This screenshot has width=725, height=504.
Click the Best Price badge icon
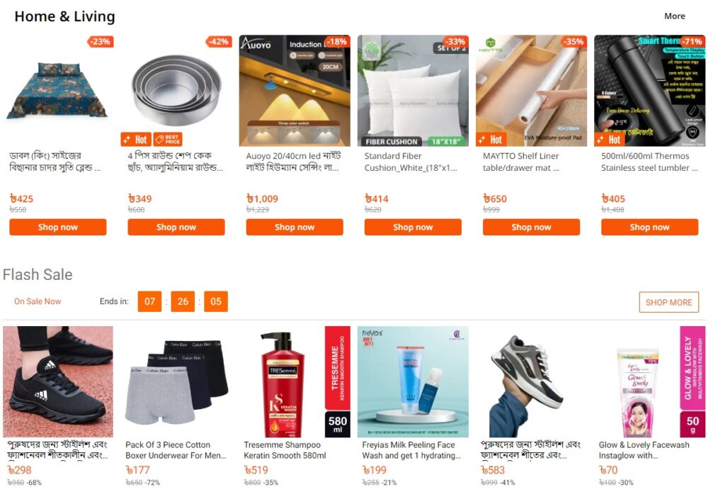[167, 140]
